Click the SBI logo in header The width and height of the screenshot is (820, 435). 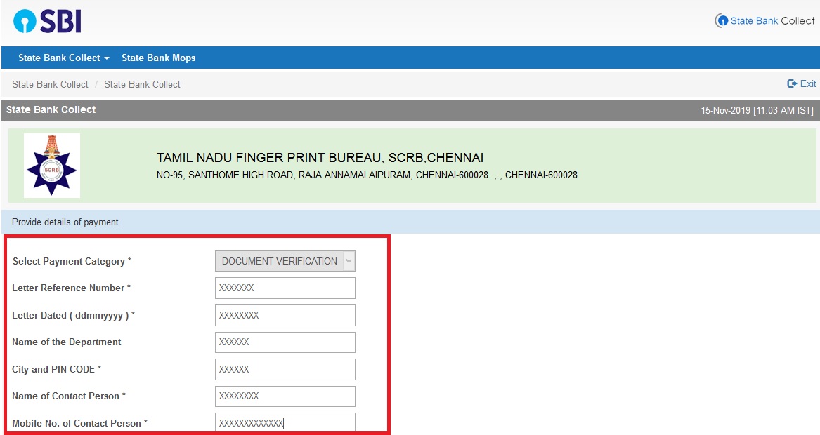(47, 21)
